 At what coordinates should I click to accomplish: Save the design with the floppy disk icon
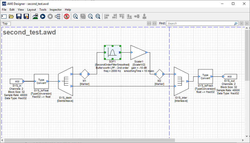click(x=19, y=16)
